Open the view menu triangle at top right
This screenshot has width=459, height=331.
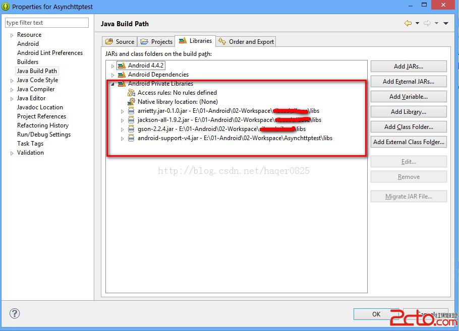tap(446, 23)
